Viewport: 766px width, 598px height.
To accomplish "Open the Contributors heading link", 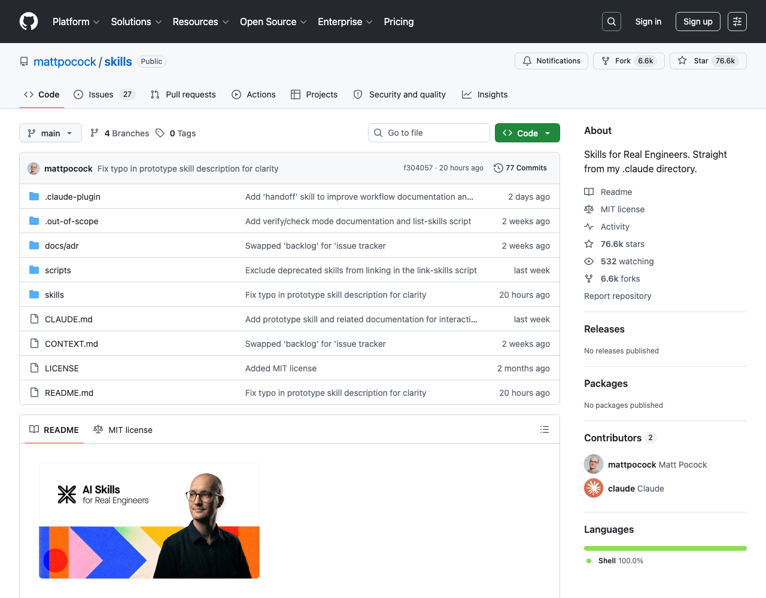I will click(620, 438).
